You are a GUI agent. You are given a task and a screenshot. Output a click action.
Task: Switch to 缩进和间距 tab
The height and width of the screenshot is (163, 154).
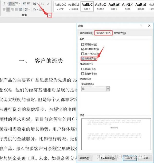coord(86,33)
